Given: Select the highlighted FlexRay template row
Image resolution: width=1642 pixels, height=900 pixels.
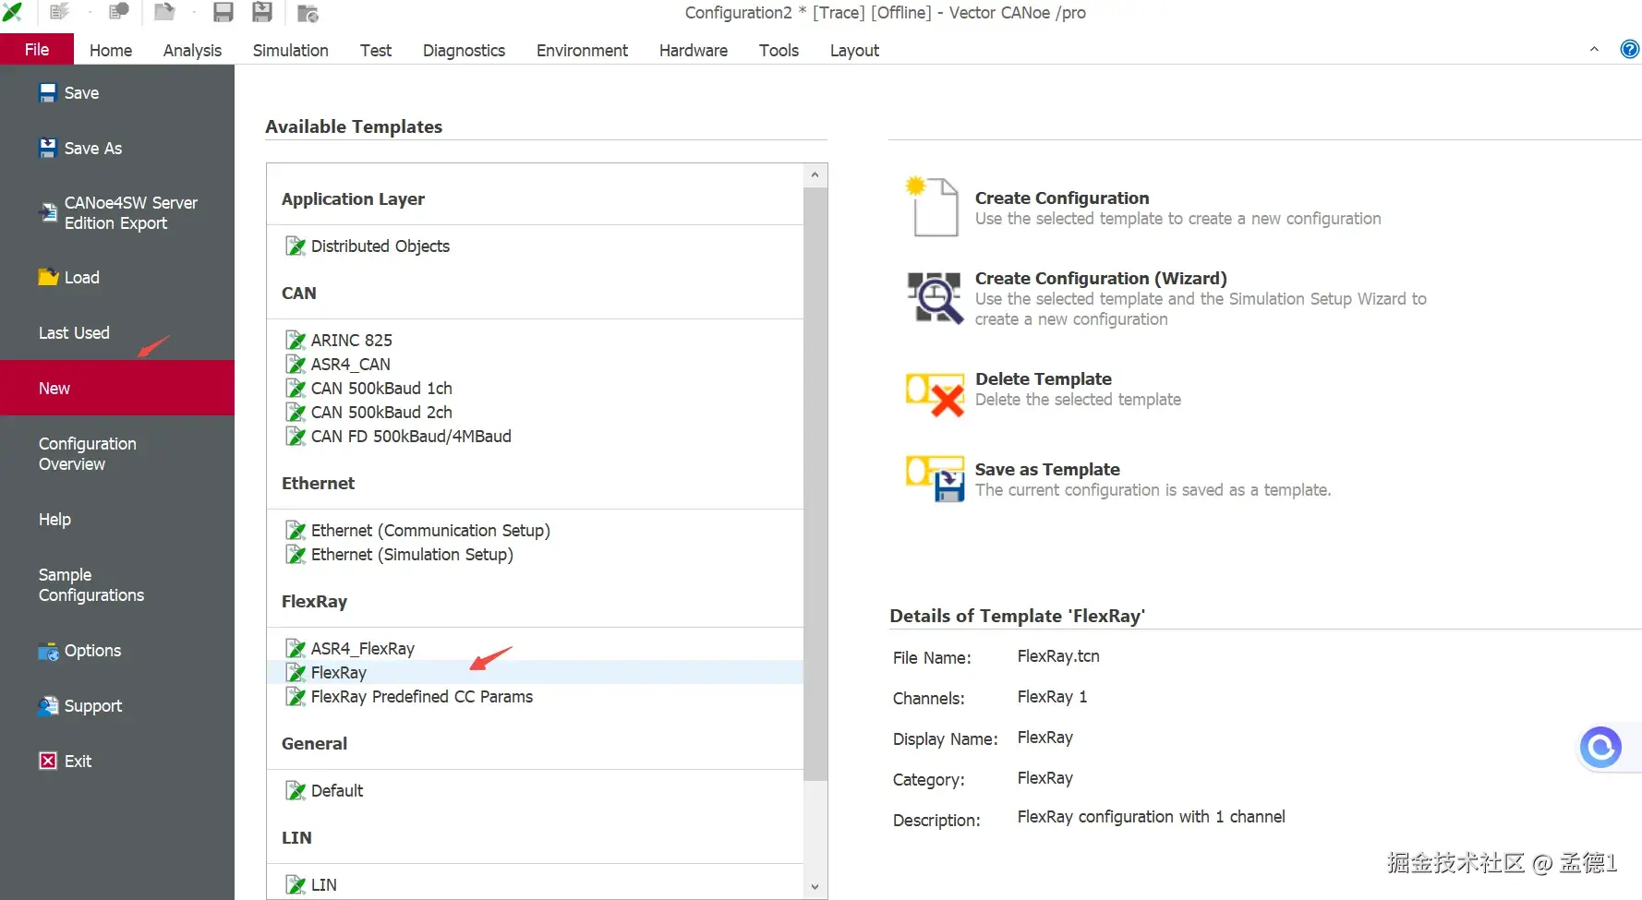Looking at the screenshot, I should [536, 673].
